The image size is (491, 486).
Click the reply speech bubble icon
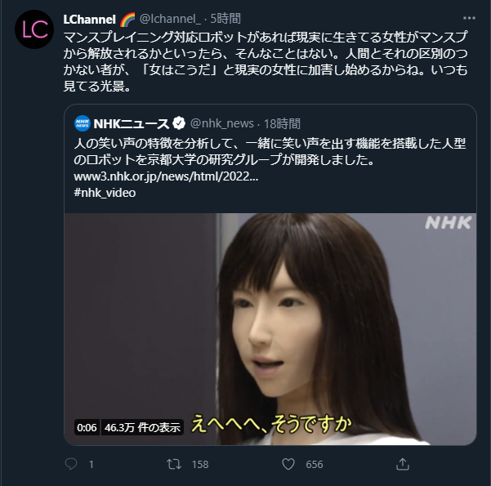71,464
